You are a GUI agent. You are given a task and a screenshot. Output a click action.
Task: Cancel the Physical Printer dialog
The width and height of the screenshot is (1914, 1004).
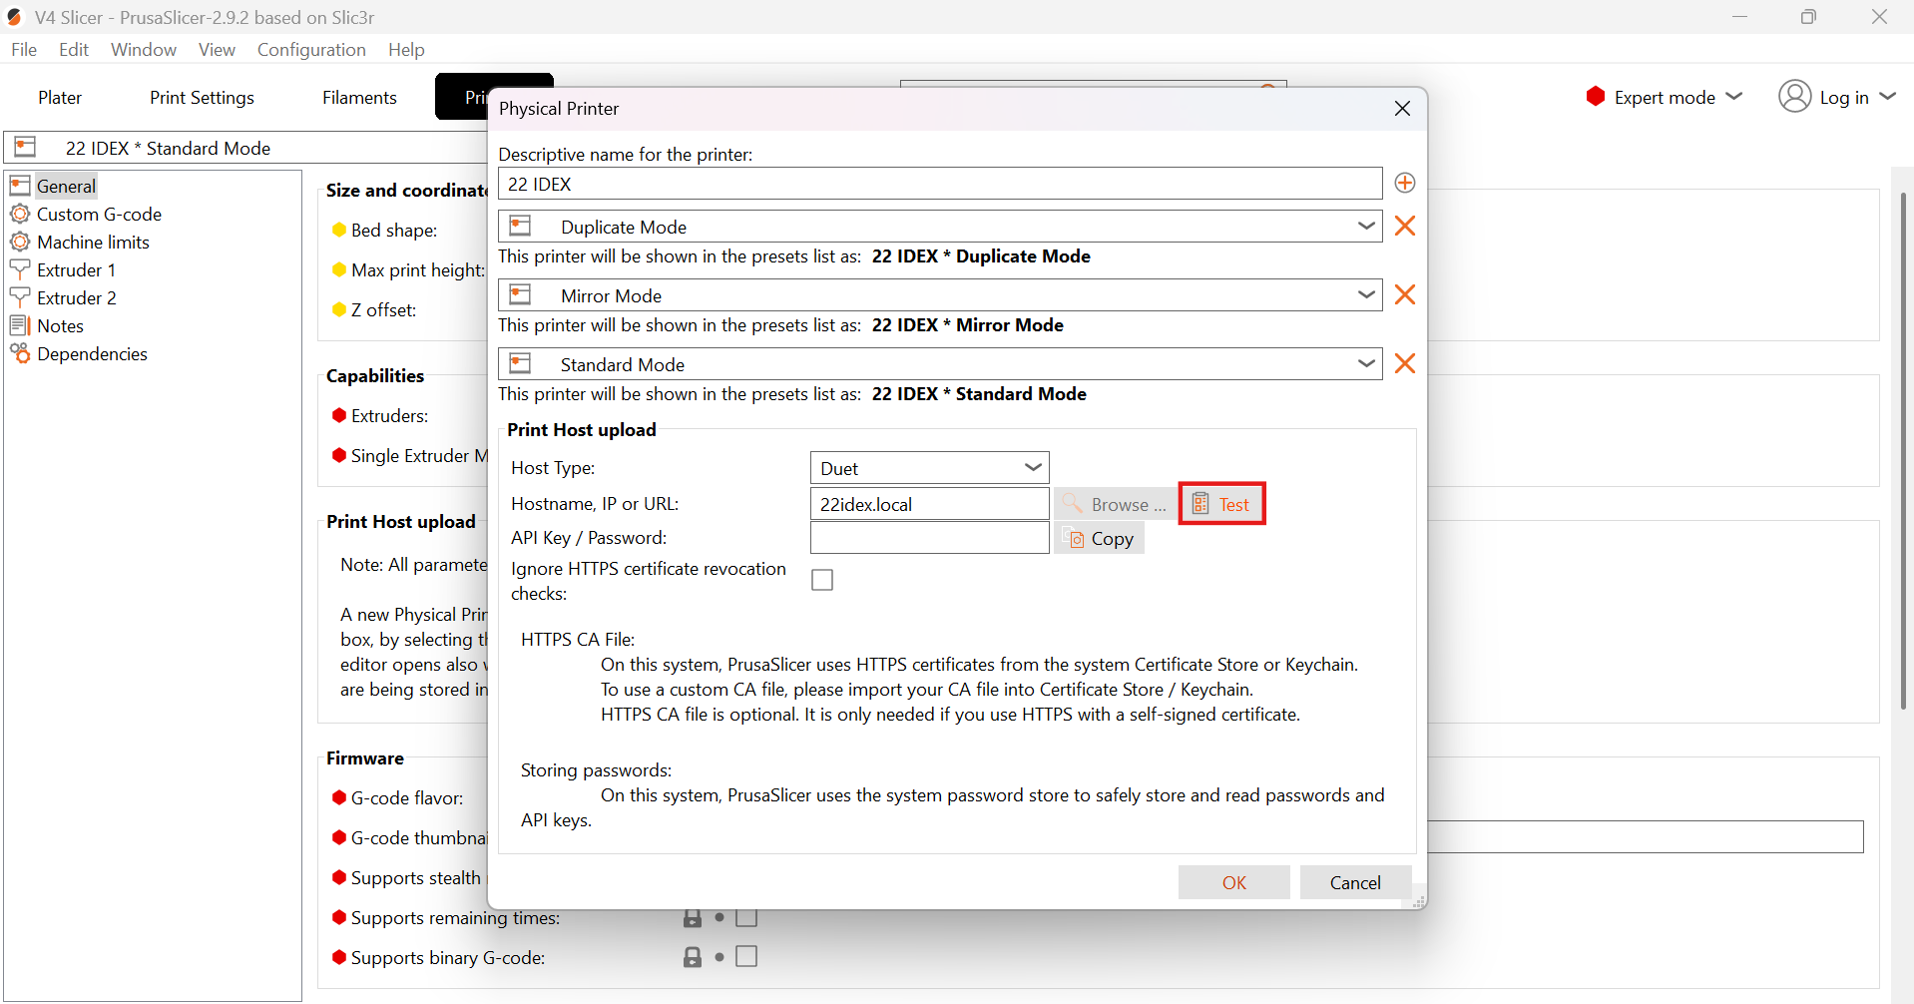(1355, 882)
